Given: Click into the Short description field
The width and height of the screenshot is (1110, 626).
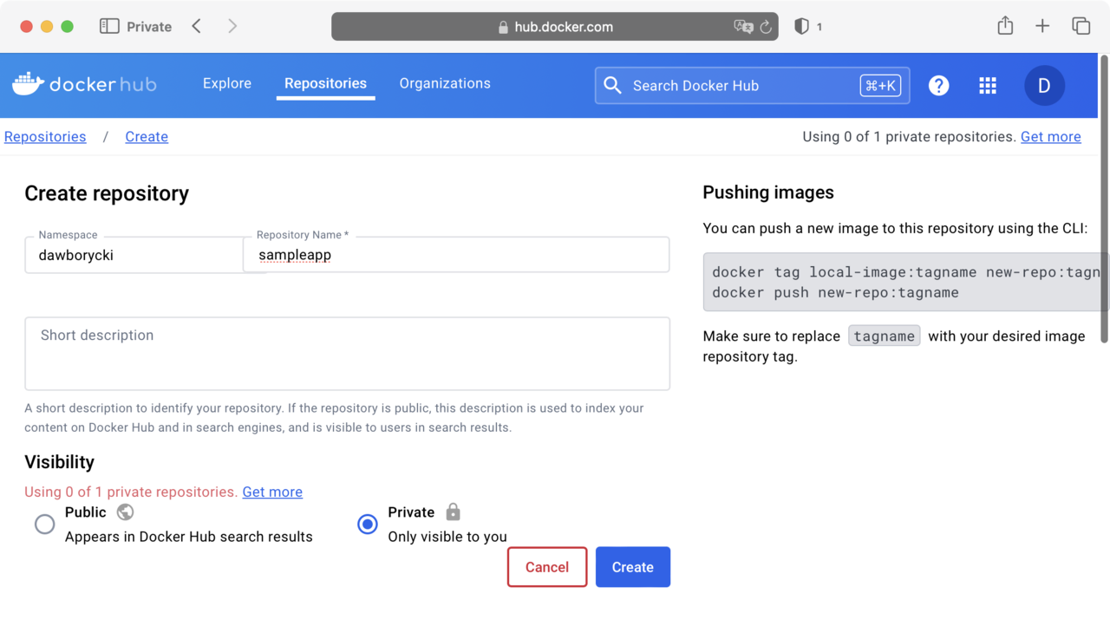Looking at the screenshot, I should click(x=347, y=354).
